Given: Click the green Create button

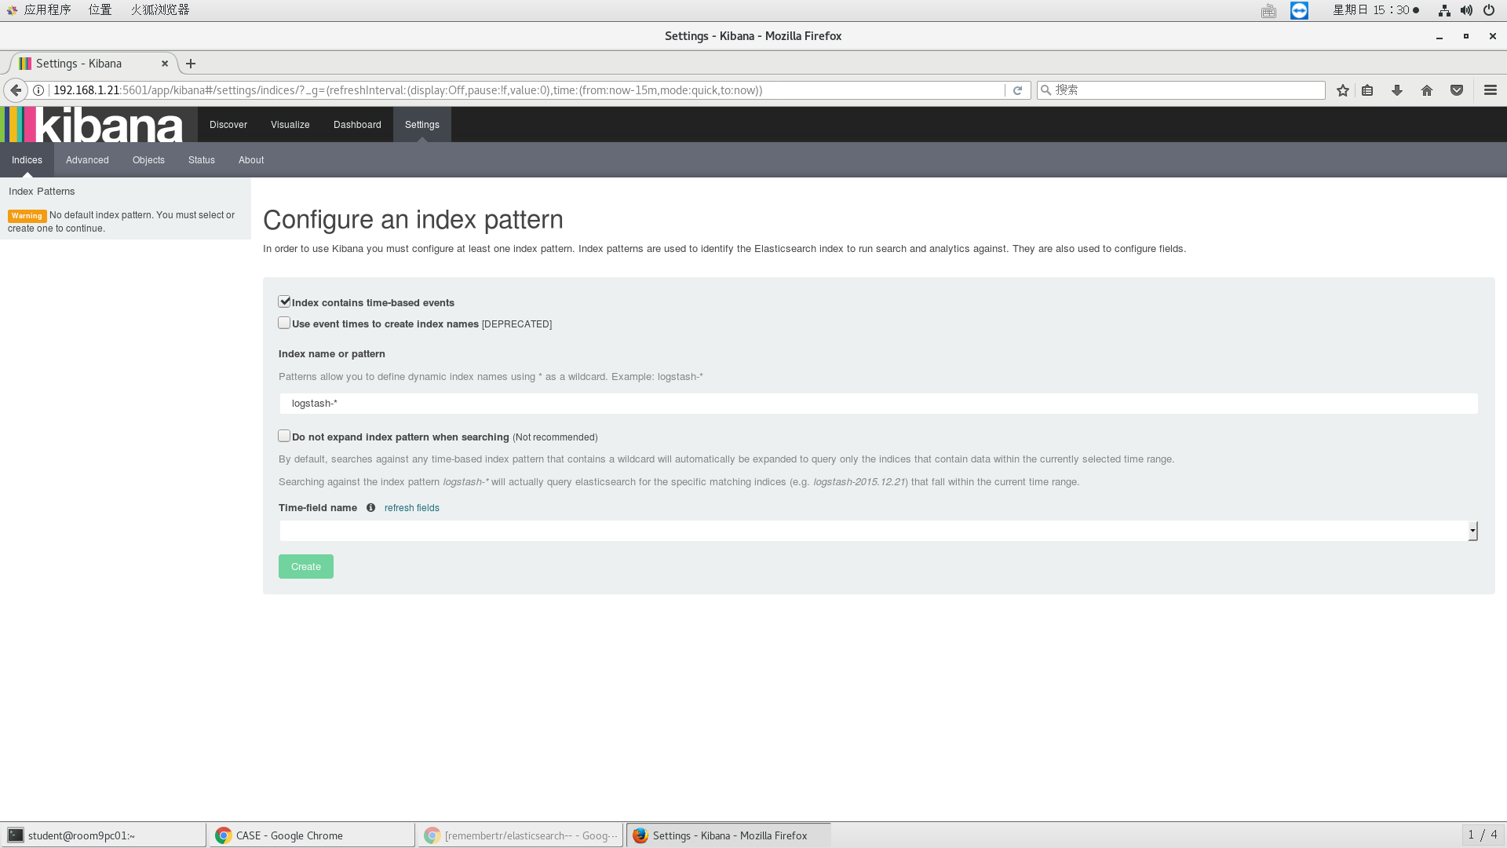Looking at the screenshot, I should (305, 567).
